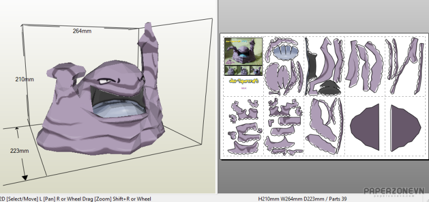The image size is (429, 202).
Task: Click the 264mm width dimension label
Action: pos(82,31)
